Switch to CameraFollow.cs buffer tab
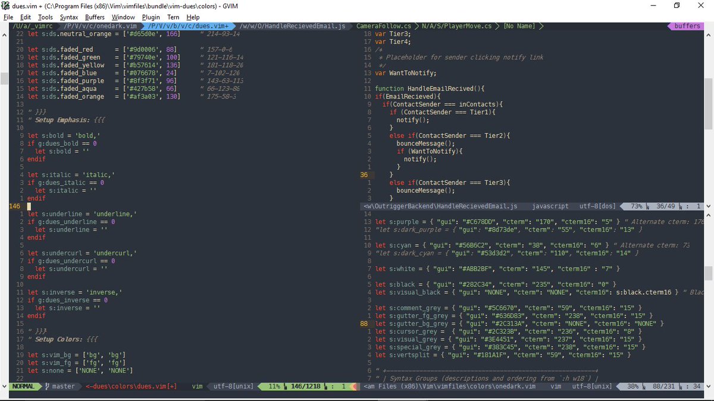The width and height of the screenshot is (714, 401). pyautogui.click(x=384, y=26)
